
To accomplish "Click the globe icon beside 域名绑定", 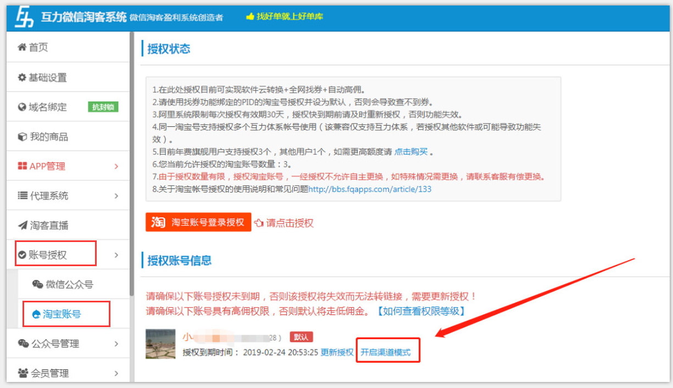I will [22, 107].
